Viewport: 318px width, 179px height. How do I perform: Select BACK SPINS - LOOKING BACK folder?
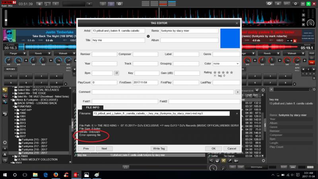point(35,103)
